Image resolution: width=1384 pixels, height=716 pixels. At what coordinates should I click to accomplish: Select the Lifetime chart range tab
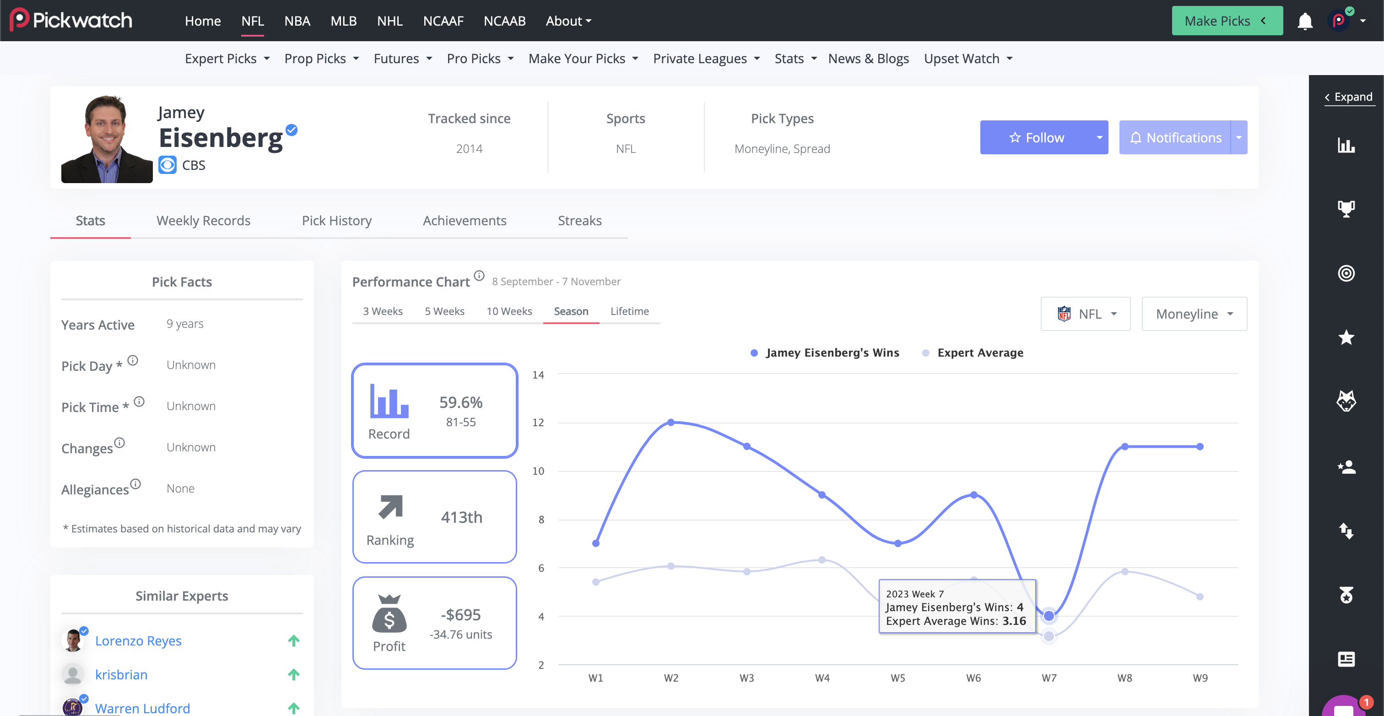pos(629,311)
